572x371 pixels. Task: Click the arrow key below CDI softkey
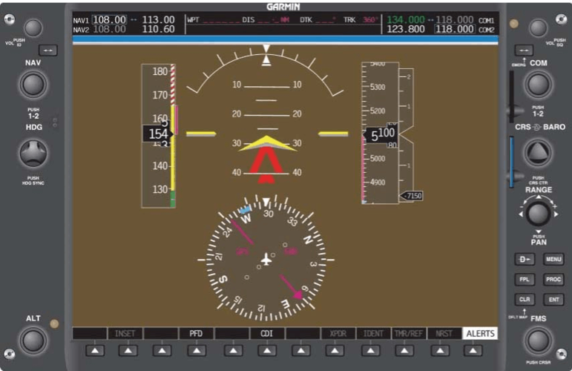(267, 351)
